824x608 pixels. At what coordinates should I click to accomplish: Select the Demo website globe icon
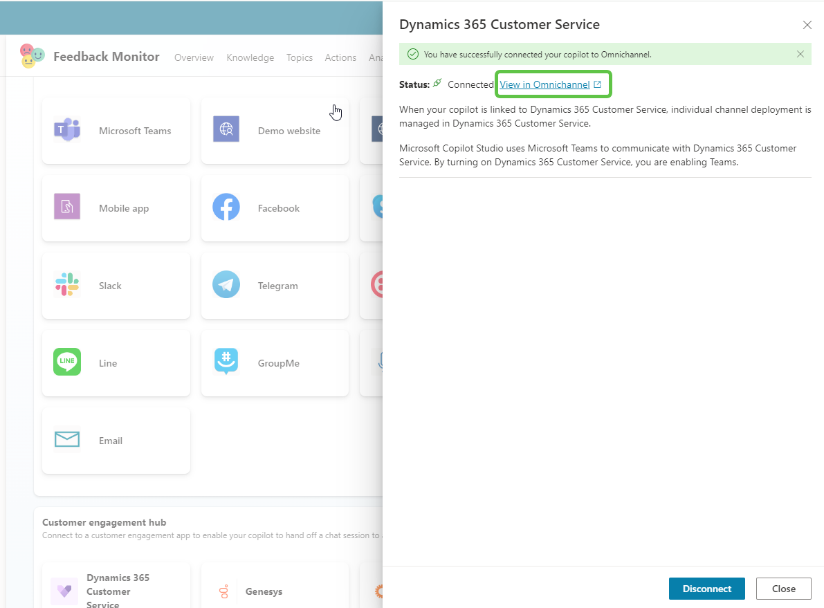pos(226,130)
